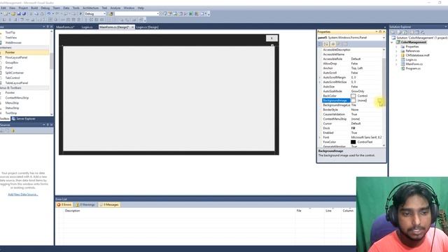
Task: Open the Project menu
Action: coord(23,8)
